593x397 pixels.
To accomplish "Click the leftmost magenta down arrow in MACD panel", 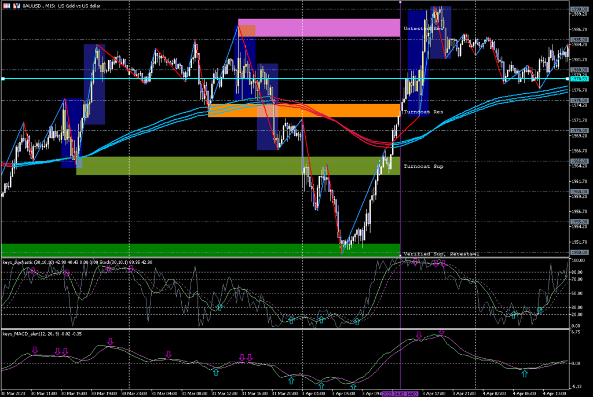I will click(35, 350).
